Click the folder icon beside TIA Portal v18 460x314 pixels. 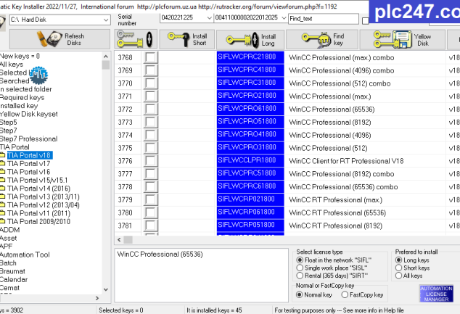3,155
